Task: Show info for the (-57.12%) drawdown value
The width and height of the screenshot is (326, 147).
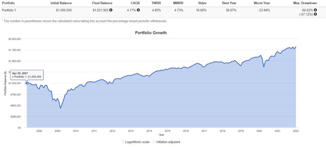Action: [x=315, y=14]
